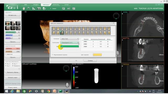The image size is (168, 94).
Task: Click Сбросить below the КОНТРАСТ slider
Action: tap(13, 42)
